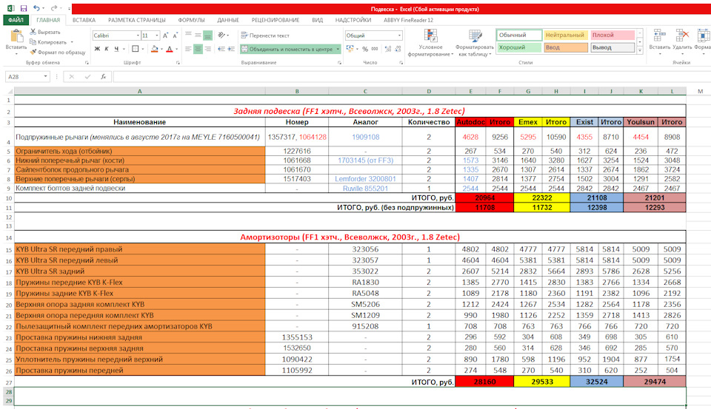The height and width of the screenshot is (409, 711).
Task: Click the Decrease Decimal icon
Action: pyautogui.click(x=398, y=49)
